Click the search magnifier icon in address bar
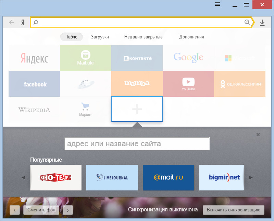This screenshot has height=221, width=274. pyautogui.click(x=36, y=22)
